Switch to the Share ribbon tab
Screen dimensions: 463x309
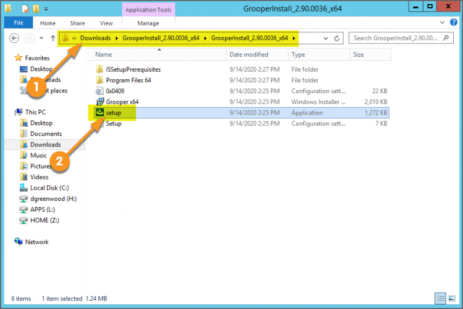click(78, 23)
